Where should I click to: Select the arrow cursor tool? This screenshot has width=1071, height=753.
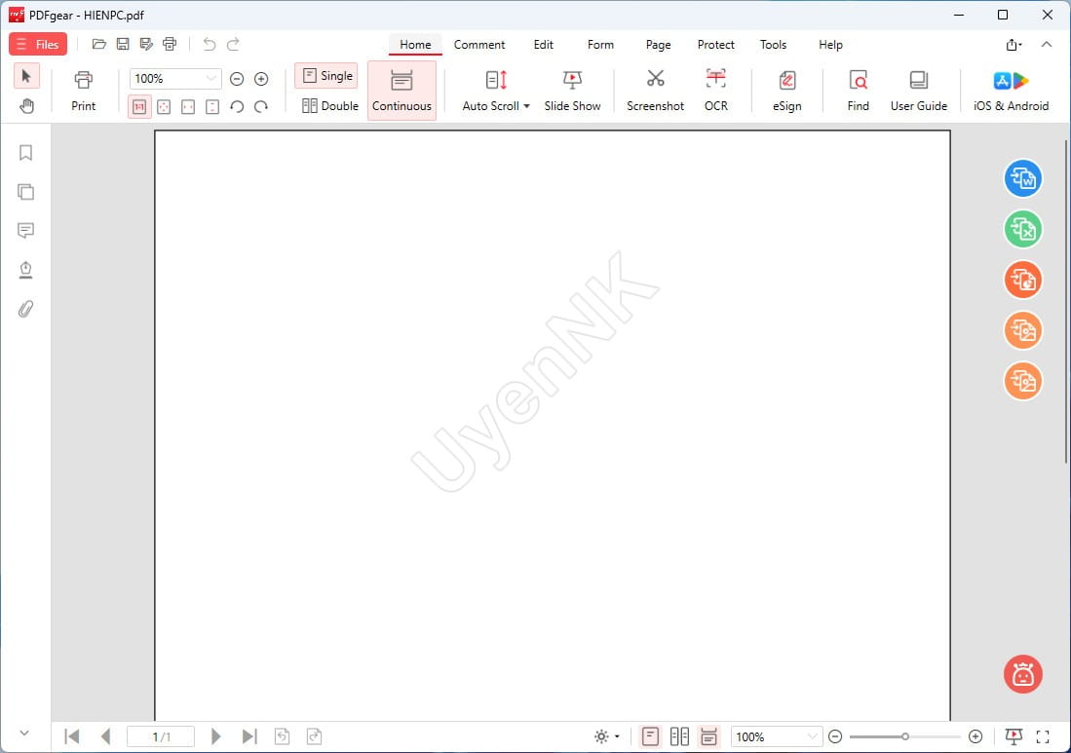click(26, 76)
